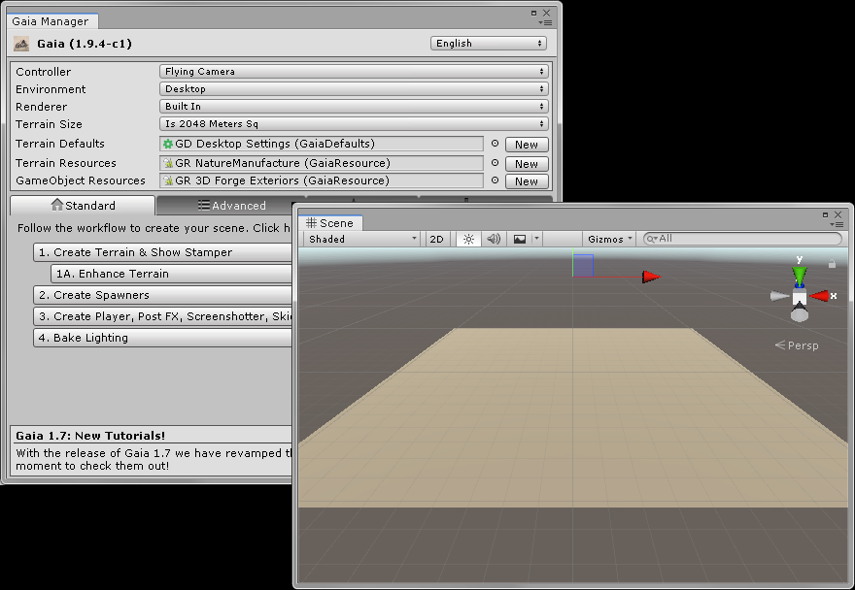This screenshot has width=855, height=590.
Task: Click New button for Terrain Resources
Action: [527, 163]
